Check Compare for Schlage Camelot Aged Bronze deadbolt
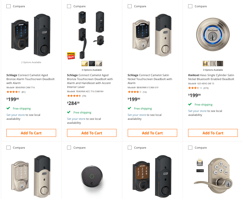The height and width of the screenshot is (199, 243). [8, 6]
